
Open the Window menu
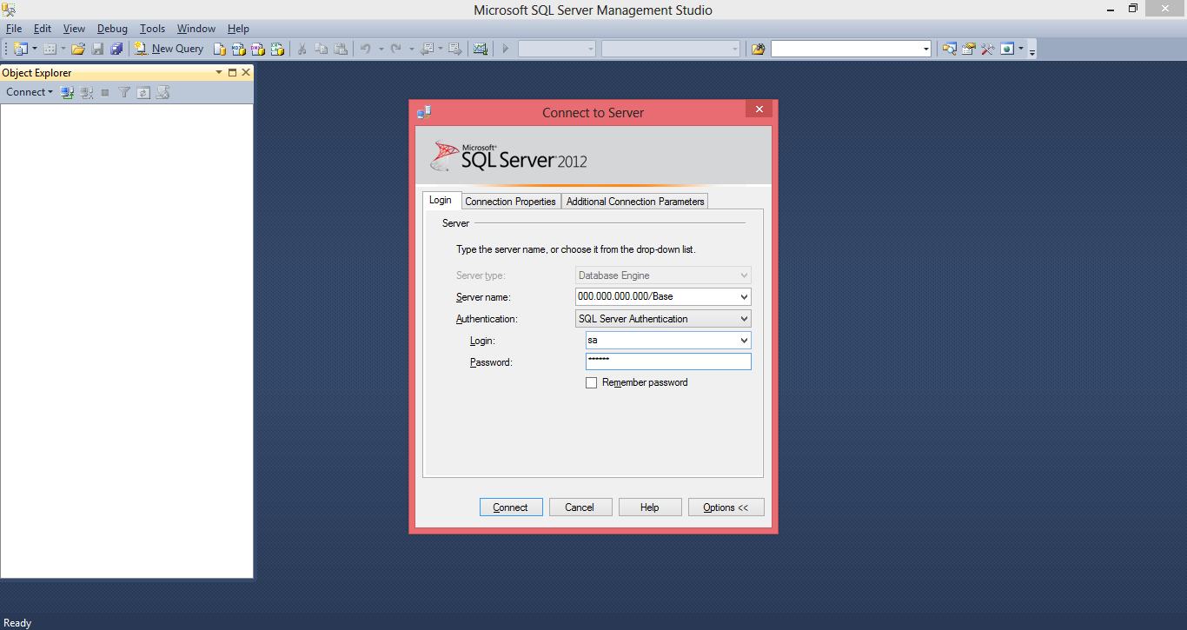[x=196, y=29]
